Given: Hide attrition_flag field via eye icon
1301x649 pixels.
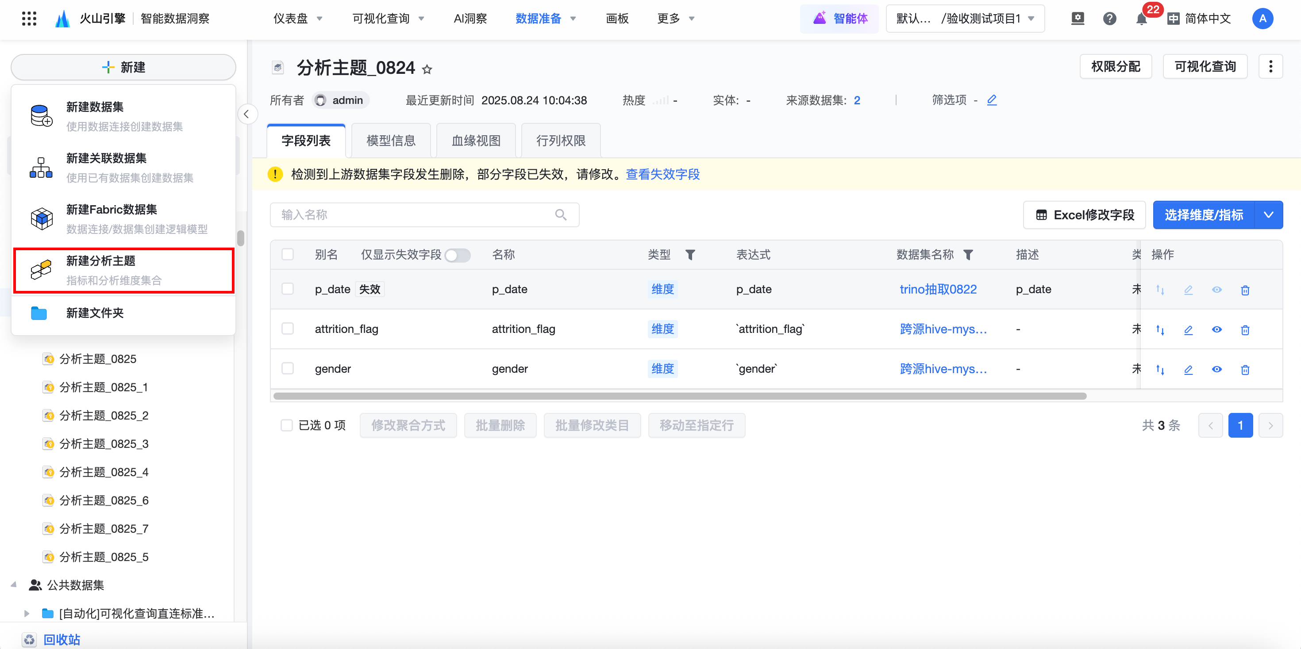Looking at the screenshot, I should (x=1216, y=329).
